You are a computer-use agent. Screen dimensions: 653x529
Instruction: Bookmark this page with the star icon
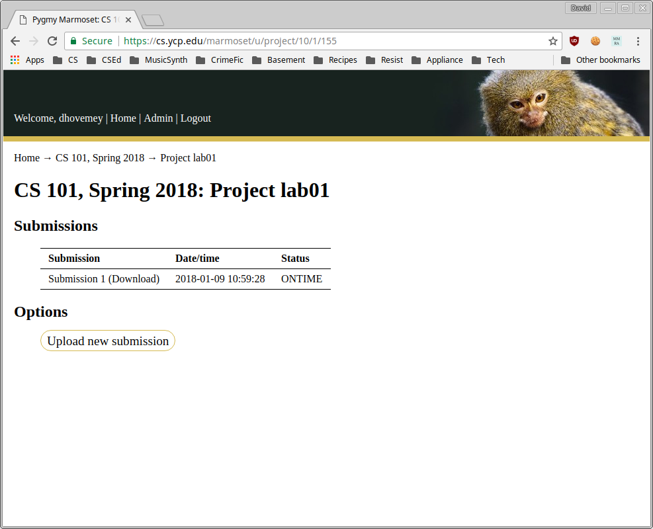tap(552, 41)
